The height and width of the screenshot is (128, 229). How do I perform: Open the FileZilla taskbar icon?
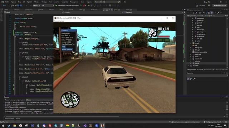(50, 126)
